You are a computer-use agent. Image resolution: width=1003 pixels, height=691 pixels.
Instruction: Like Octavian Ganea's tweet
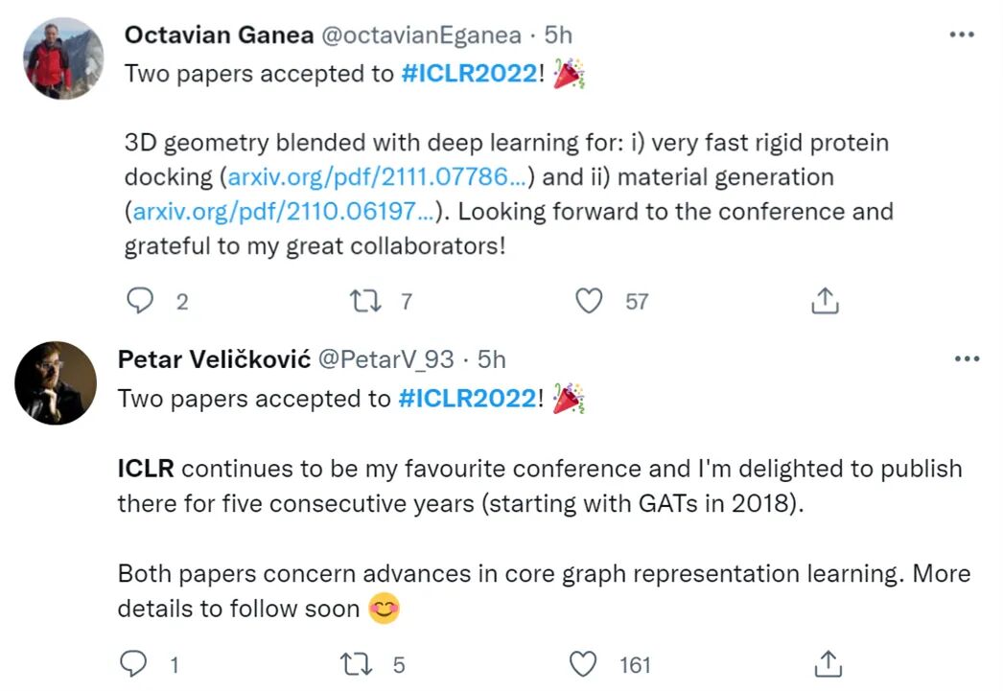pyautogui.click(x=589, y=301)
